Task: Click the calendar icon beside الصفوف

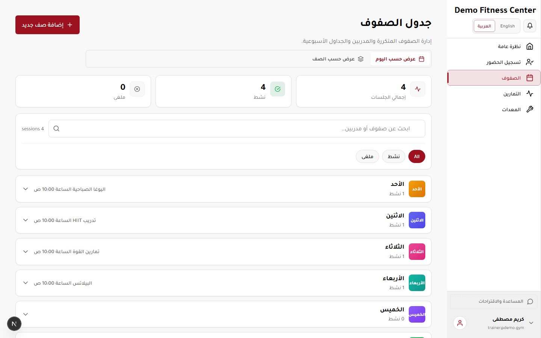Action: tap(530, 78)
